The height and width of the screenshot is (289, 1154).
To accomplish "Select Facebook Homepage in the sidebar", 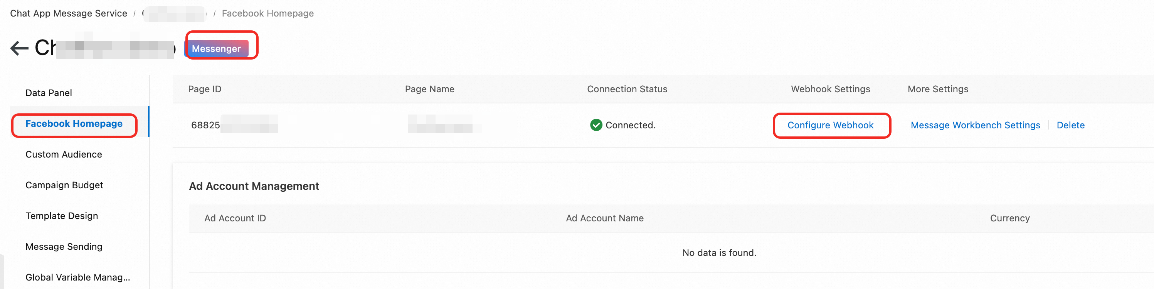I will pyautogui.click(x=74, y=124).
